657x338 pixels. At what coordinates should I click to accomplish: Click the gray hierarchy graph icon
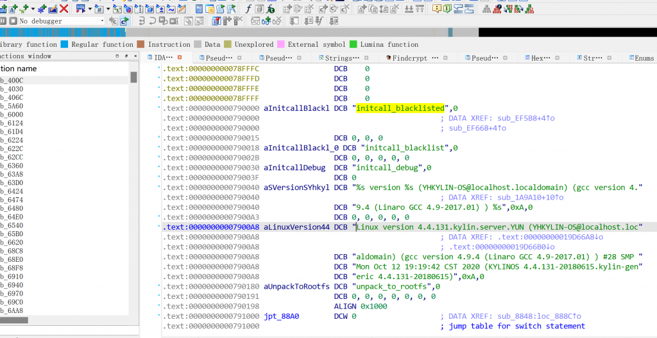point(487,9)
